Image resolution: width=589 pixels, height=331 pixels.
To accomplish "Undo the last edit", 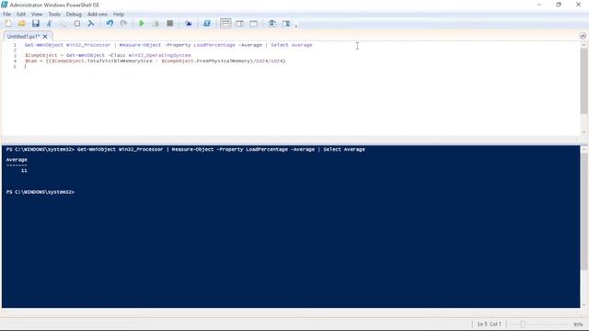I will pyautogui.click(x=110, y=23).
